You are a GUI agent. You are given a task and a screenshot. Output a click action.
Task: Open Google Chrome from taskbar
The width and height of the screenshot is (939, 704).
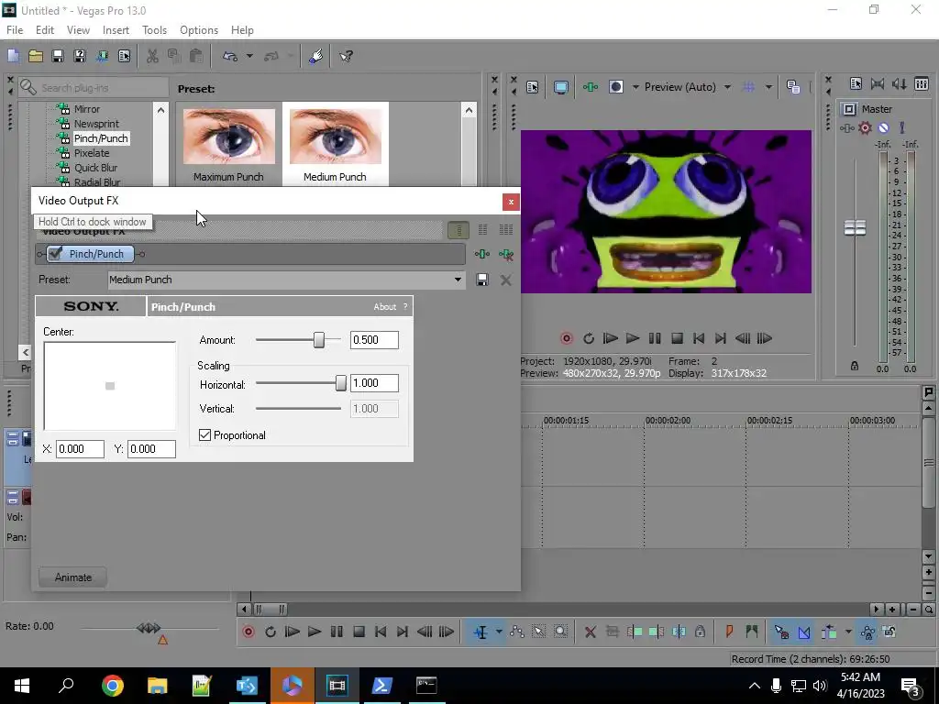point(113,686)
